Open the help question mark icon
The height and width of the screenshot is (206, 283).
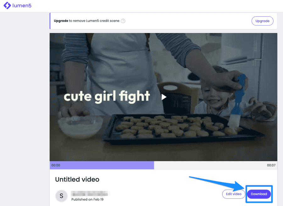pyautogui.click(x=123, y=21)
